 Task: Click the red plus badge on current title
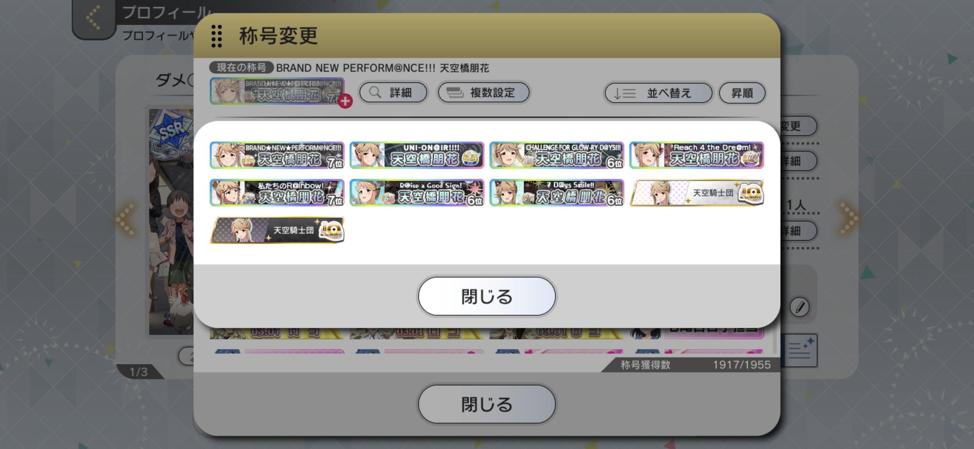click(345, 101)
